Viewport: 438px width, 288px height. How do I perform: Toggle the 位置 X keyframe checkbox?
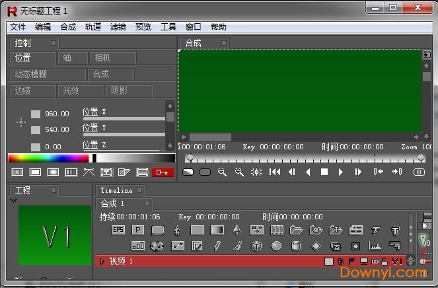tap(36, 114)
